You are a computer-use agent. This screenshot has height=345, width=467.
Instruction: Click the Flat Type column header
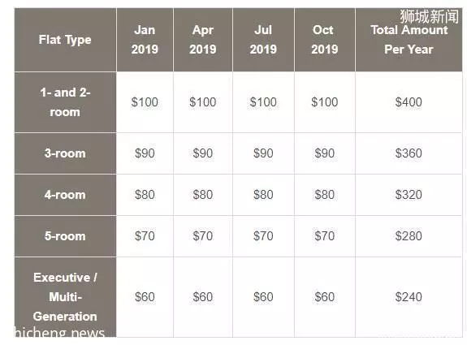pos(65,40)
